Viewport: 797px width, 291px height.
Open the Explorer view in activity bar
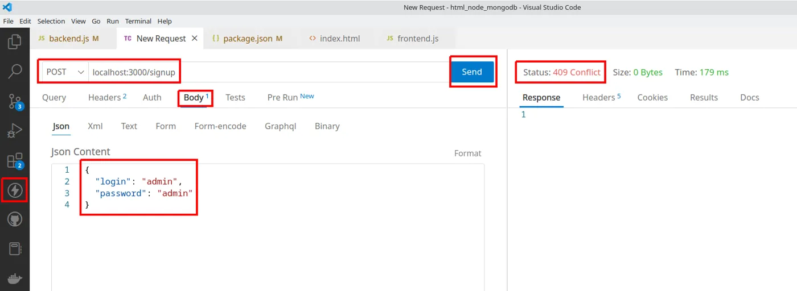point(15,41)
